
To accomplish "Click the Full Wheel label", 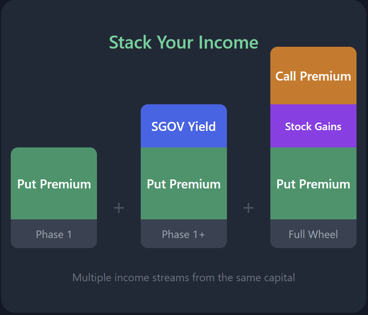I will 313,234.
